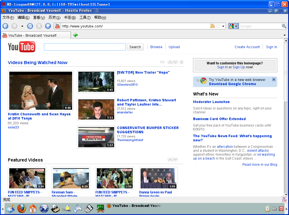Click the red power icon in the panel tray

click(281, 209)
